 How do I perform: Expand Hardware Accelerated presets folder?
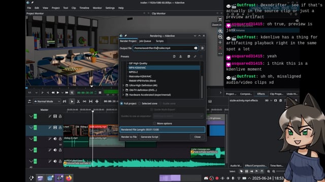pos(123,95)
